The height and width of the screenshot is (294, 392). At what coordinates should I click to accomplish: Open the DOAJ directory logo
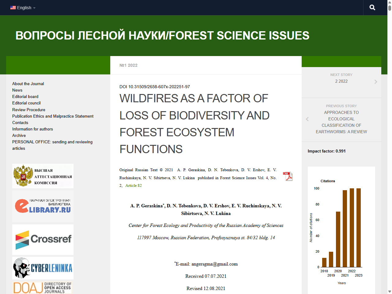coord(43,288)
